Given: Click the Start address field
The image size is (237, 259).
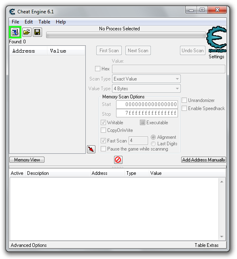Looking at the screenshot, I should (147, 104).
